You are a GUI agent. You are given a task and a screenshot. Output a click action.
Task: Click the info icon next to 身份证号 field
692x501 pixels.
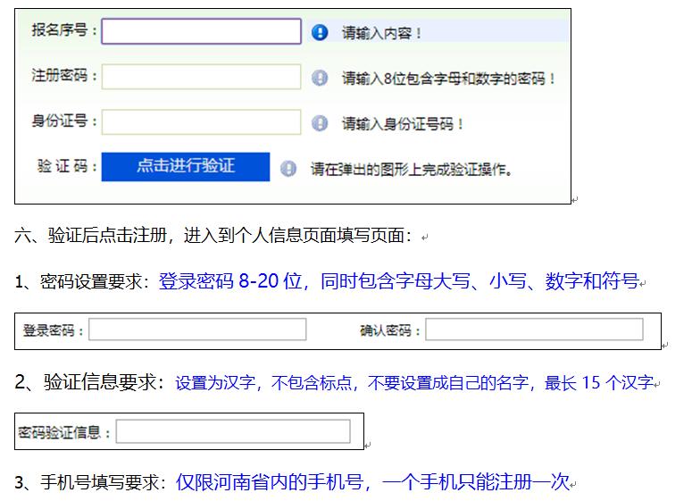click(x=320, y=123)
